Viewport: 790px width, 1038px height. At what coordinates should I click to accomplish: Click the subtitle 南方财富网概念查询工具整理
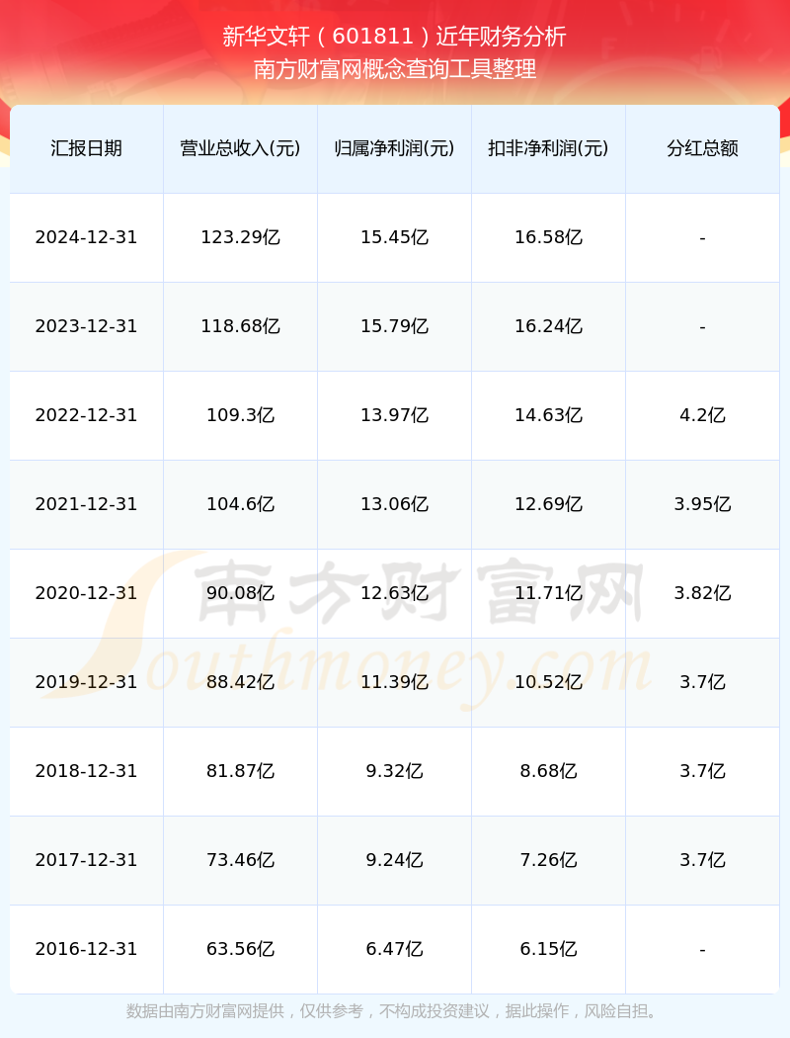(395, 69)
